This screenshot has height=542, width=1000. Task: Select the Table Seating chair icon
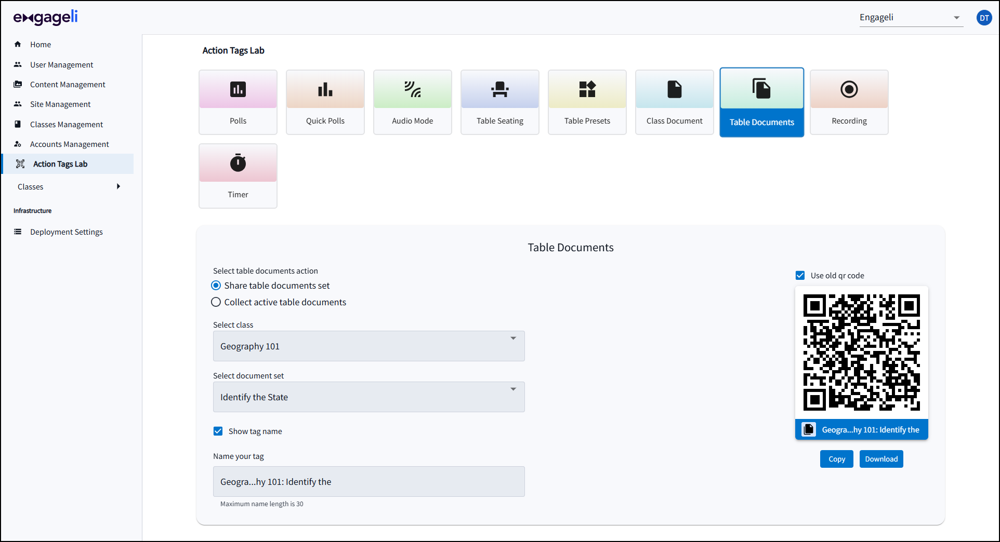click(x=500, y=89)
